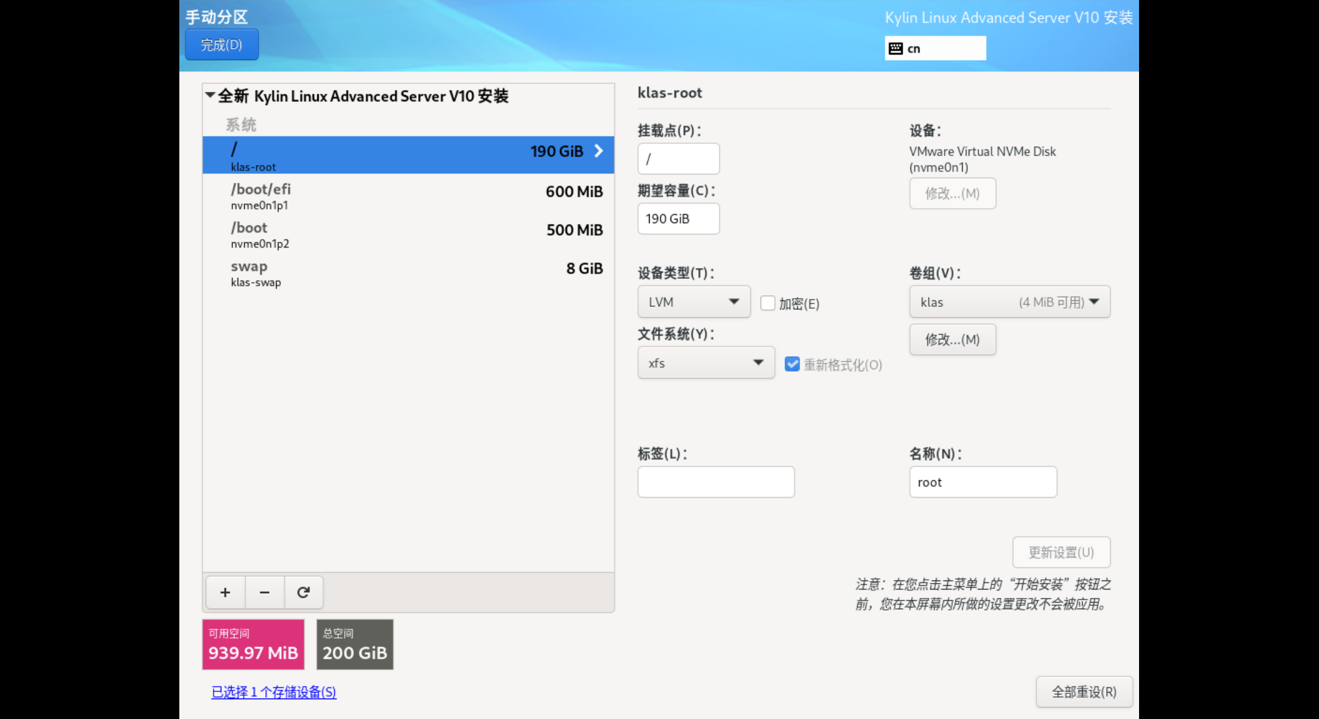
Task: Click the plus icon to add mount point
Action: 226,592
